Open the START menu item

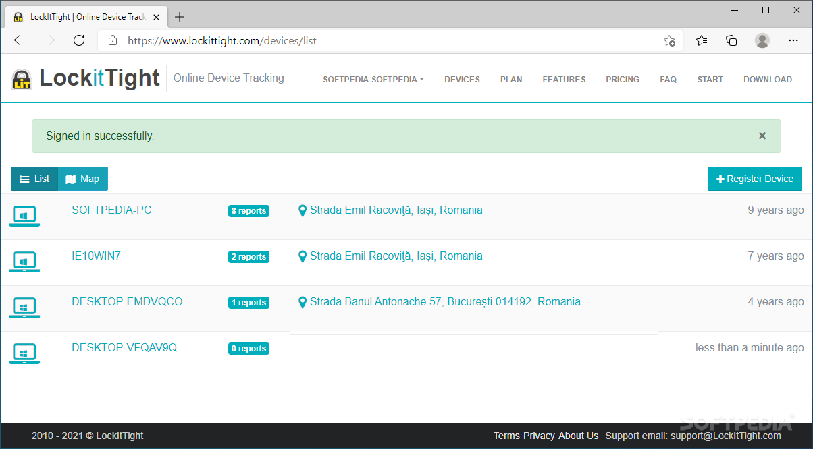[710, 80]
